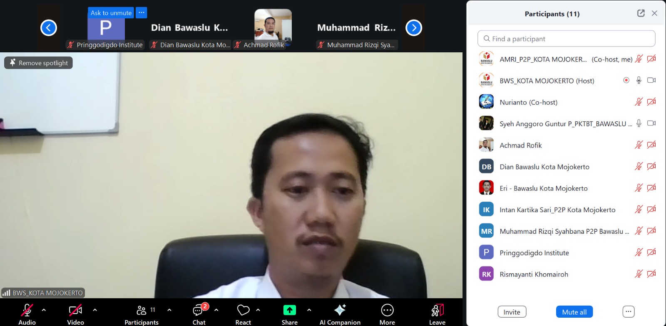Expand caret next to Chat button

point(216,310)
